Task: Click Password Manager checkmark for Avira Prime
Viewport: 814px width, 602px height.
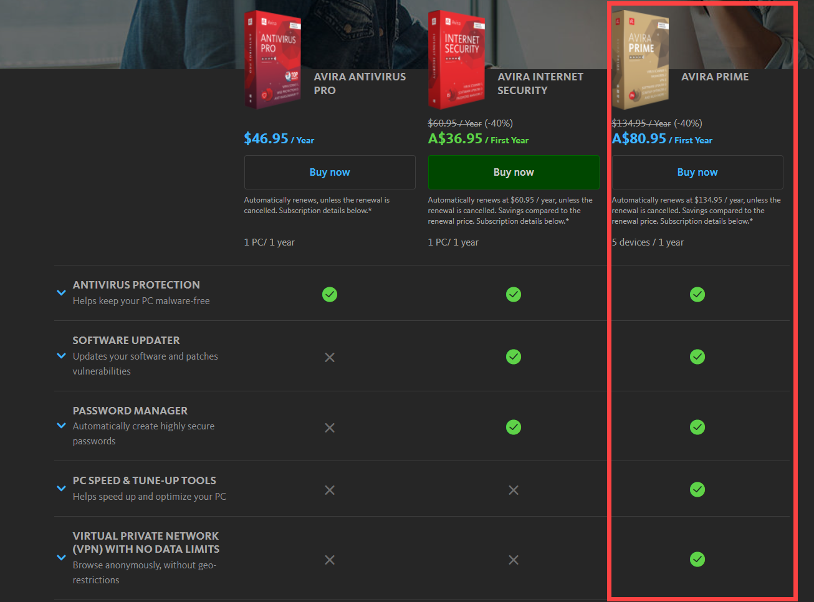Action: click(x=697, y=427)
